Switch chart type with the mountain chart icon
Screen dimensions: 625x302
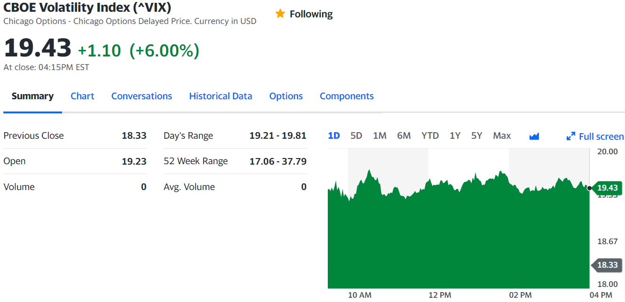tap(534, 136)
